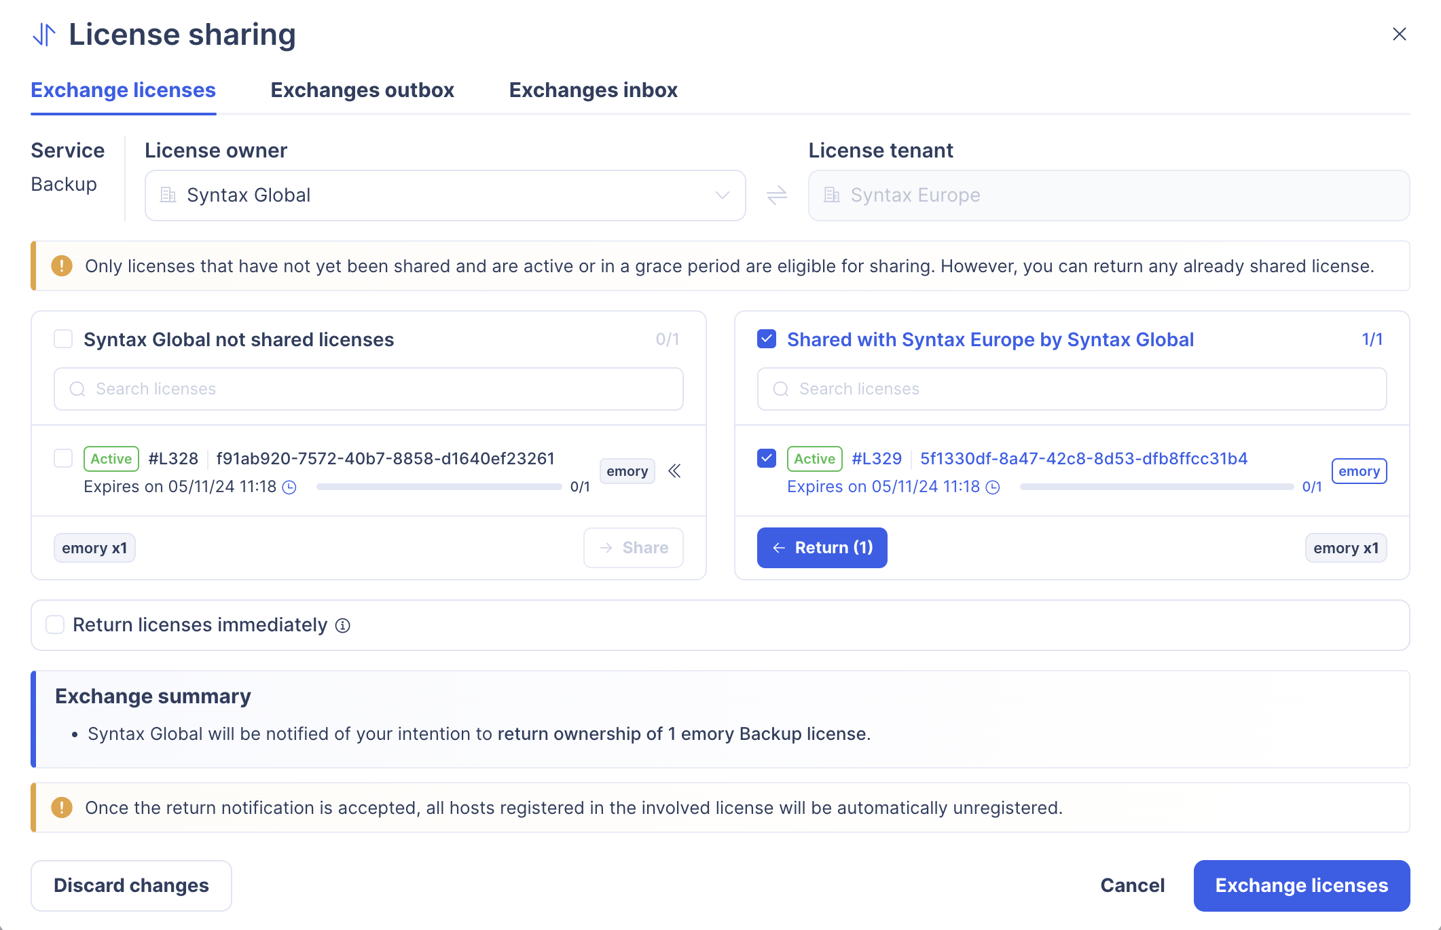Uncheck the L329 shared license checkbox
1441x930 pixels.
[767, 459]
